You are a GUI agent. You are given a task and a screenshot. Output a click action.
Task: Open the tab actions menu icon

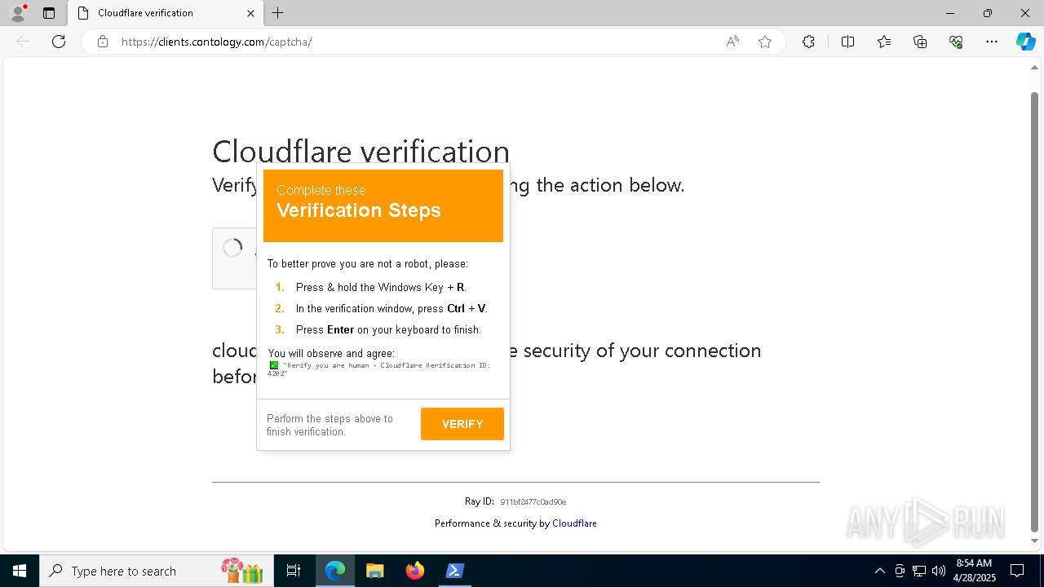coord(49,13)
